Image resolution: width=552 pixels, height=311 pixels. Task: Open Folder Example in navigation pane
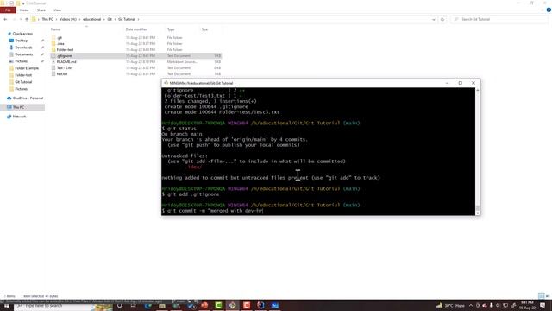pyautogui.click(x=27, y=68)
